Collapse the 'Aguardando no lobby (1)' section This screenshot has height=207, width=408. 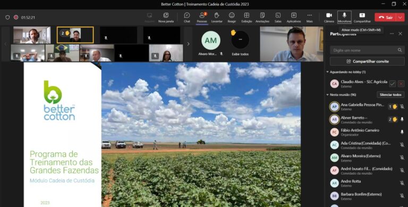327,72
